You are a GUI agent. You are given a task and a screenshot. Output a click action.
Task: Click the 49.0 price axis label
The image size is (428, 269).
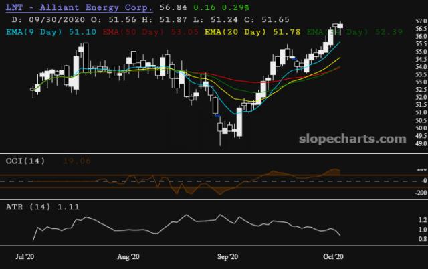(421, 143)
